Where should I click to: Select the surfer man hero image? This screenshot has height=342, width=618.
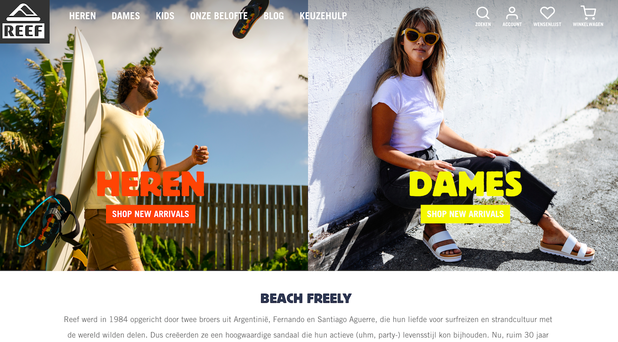pos(154,136)
